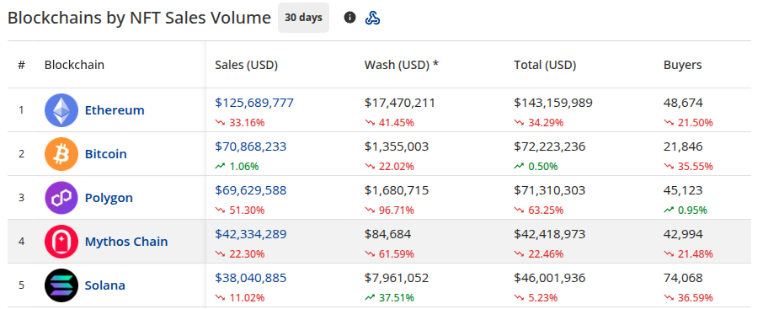Click Mythos Chain wash value $84,684
Viewport: 763px width, 309px height.
click(x=388, y=234)
